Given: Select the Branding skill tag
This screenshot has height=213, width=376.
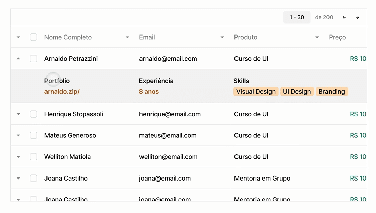Looking at the screenshot, I should [332, 91].
